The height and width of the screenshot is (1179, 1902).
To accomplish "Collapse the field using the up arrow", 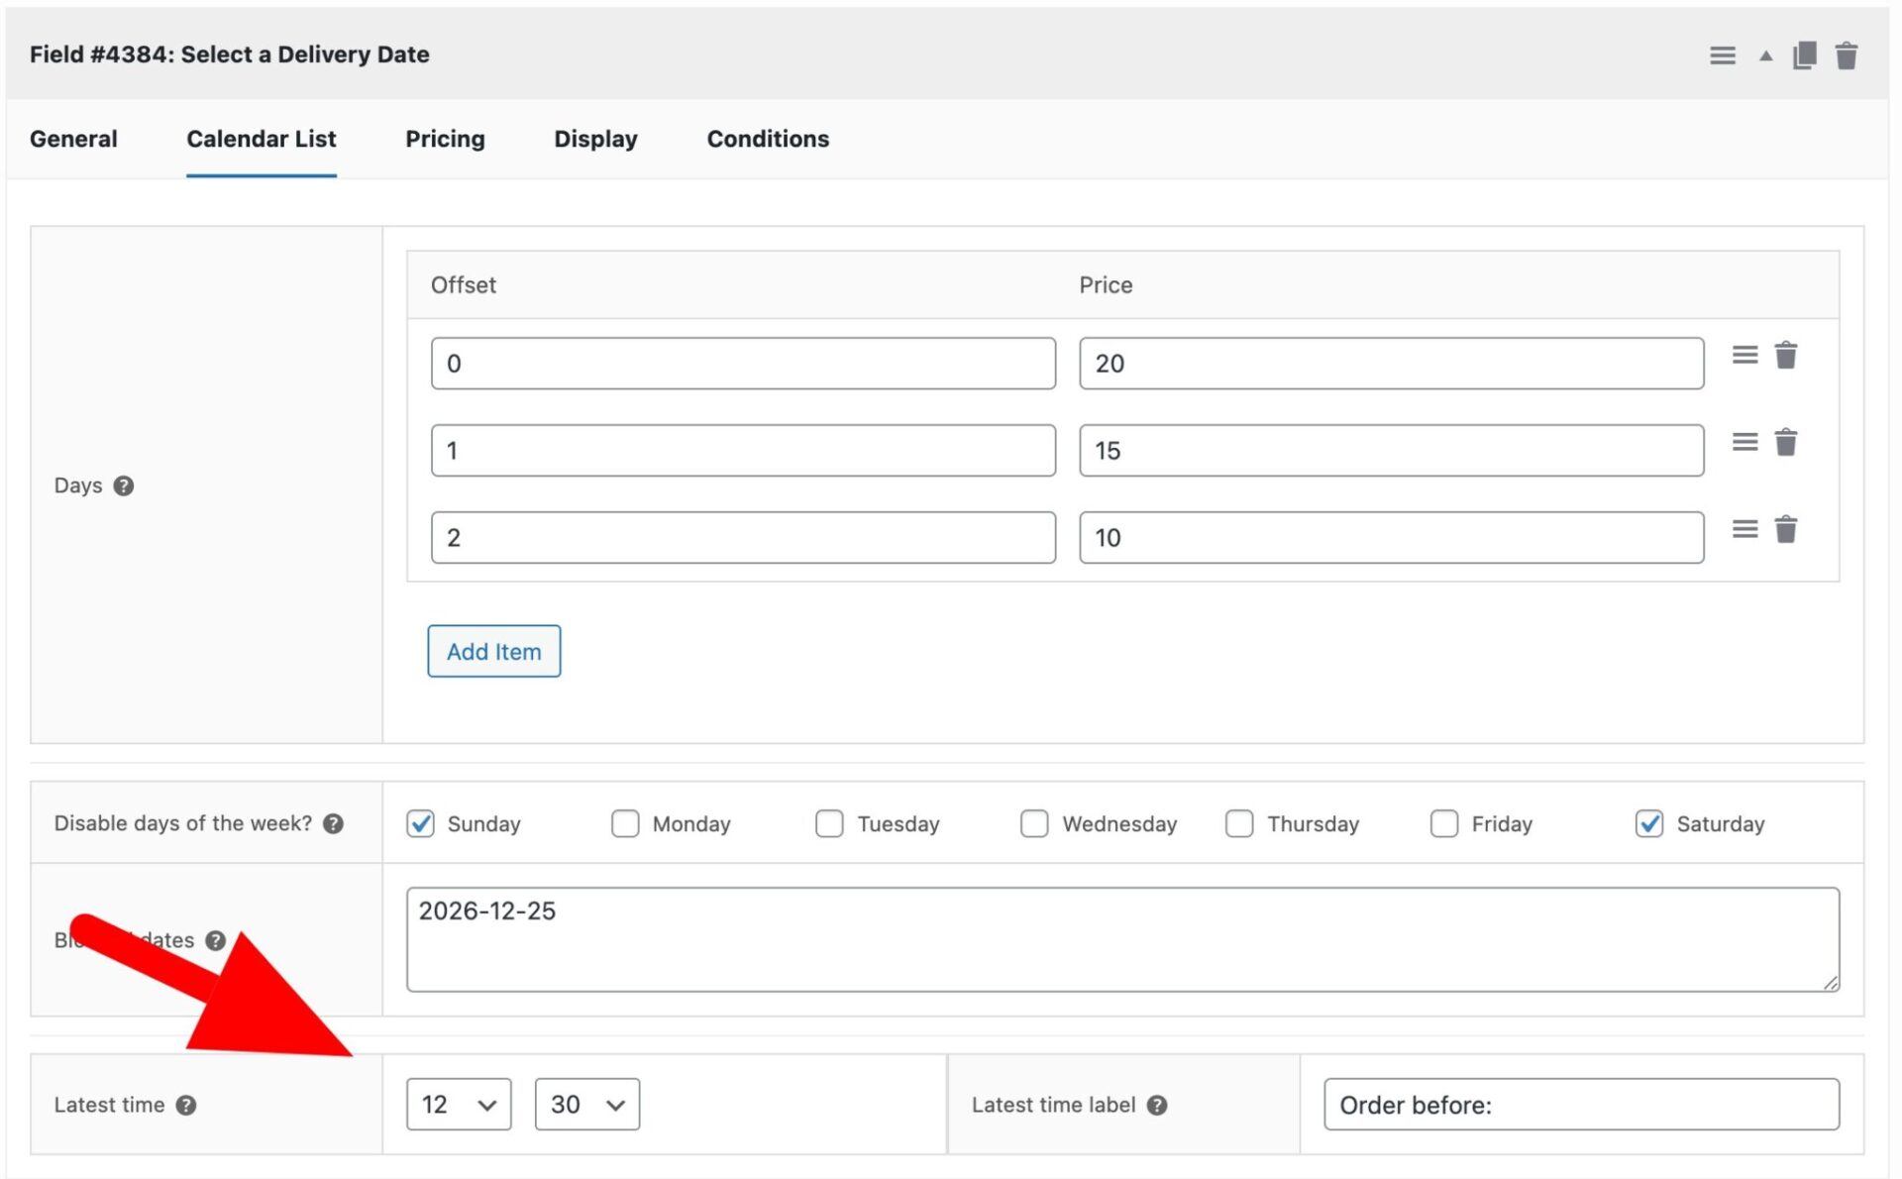I will [1764, 55].
